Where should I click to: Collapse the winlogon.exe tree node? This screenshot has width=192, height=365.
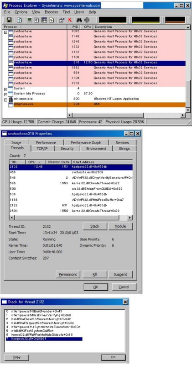6,99
